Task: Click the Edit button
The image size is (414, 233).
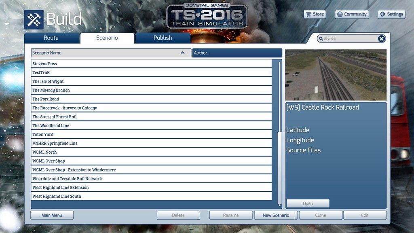Action: click(x=365, y=215)
